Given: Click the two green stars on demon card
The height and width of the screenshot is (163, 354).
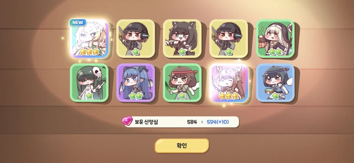Looking at the screenshot, I should click(x=136, y=96).
